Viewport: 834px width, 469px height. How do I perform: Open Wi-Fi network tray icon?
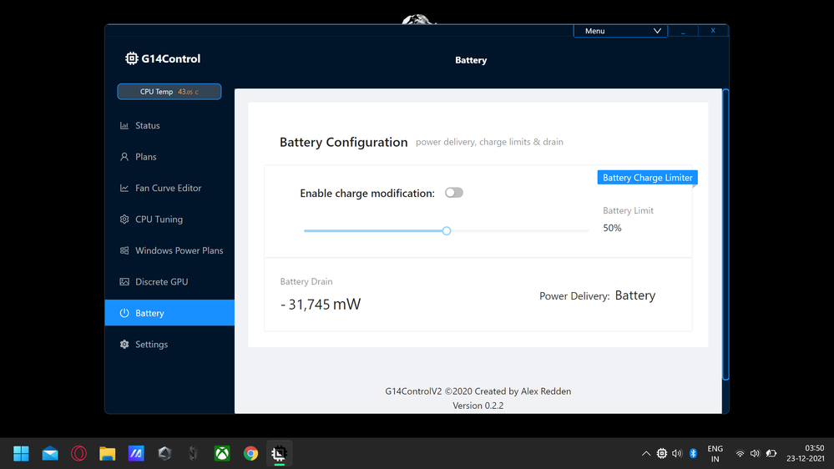tap(740, 454)
